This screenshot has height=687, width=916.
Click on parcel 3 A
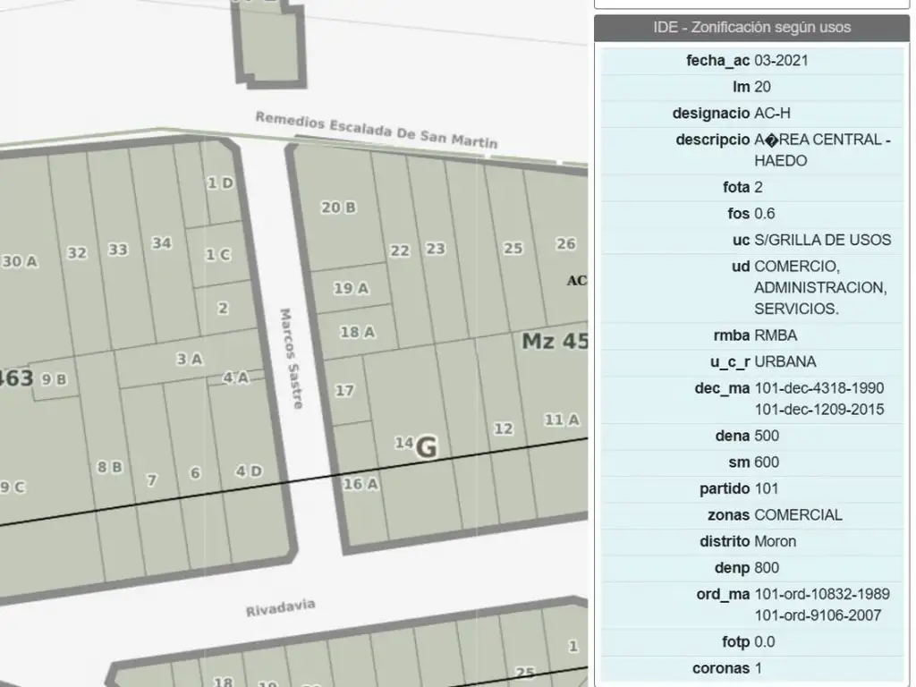point(189,359)
